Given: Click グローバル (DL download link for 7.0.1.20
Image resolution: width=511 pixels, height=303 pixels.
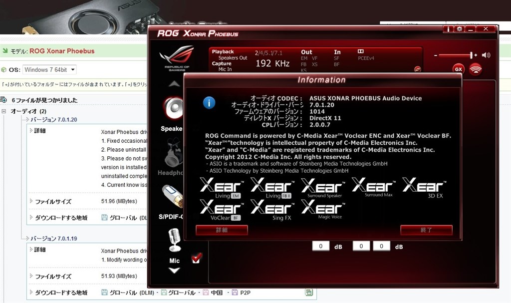Looking at the screenshot, I should click(124, 218).
